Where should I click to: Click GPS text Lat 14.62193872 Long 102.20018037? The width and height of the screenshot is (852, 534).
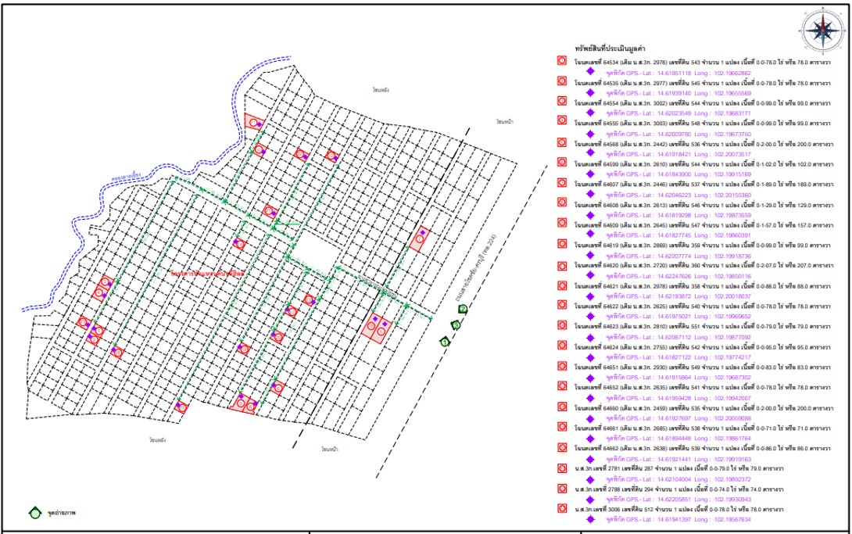(x=678, y=296)
